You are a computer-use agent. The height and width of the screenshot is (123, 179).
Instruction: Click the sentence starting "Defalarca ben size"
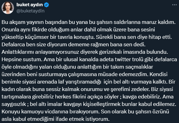point(74,44)
